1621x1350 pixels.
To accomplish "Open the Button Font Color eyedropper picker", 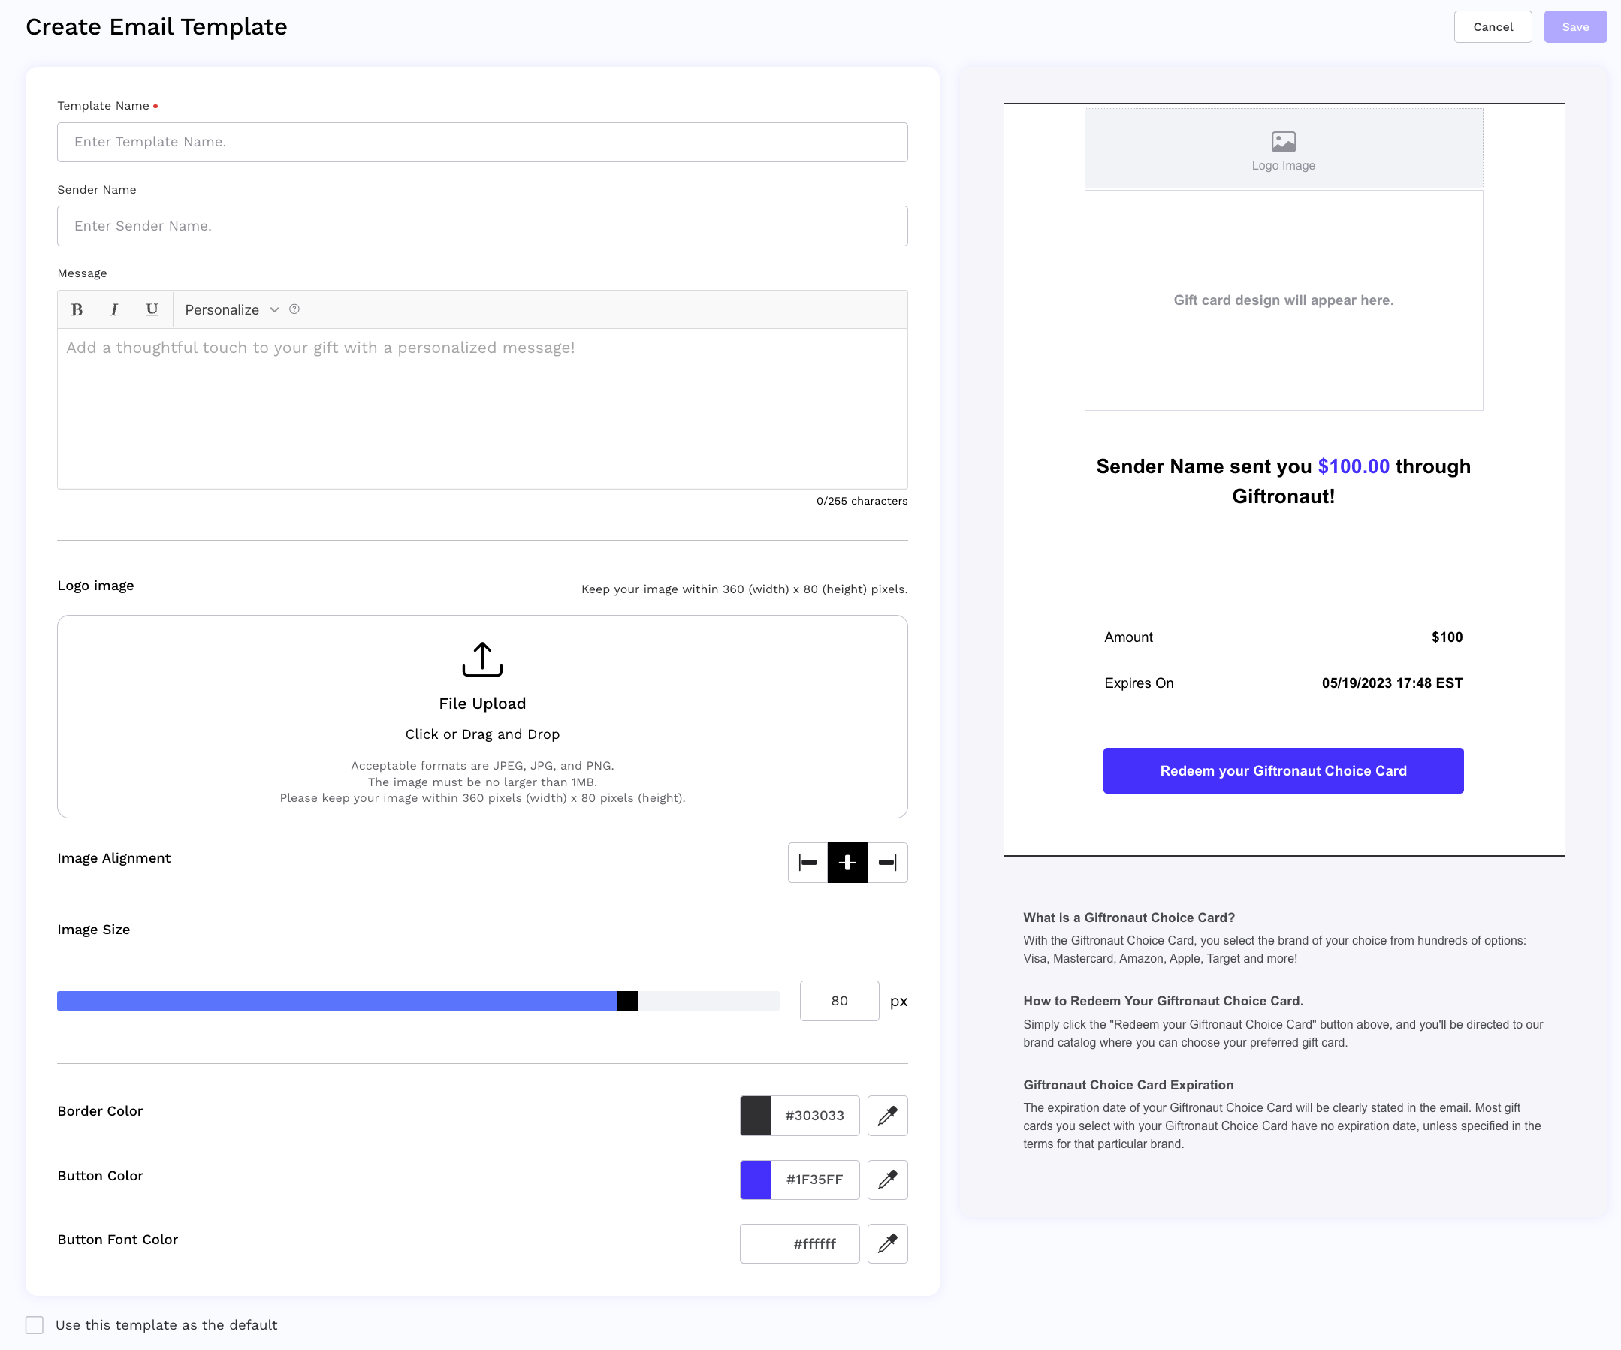I will point(887,1243).
